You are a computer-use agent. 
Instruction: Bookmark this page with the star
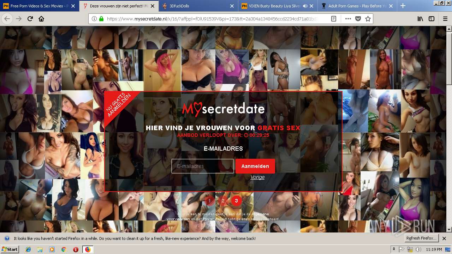click(x=368, y=19)
